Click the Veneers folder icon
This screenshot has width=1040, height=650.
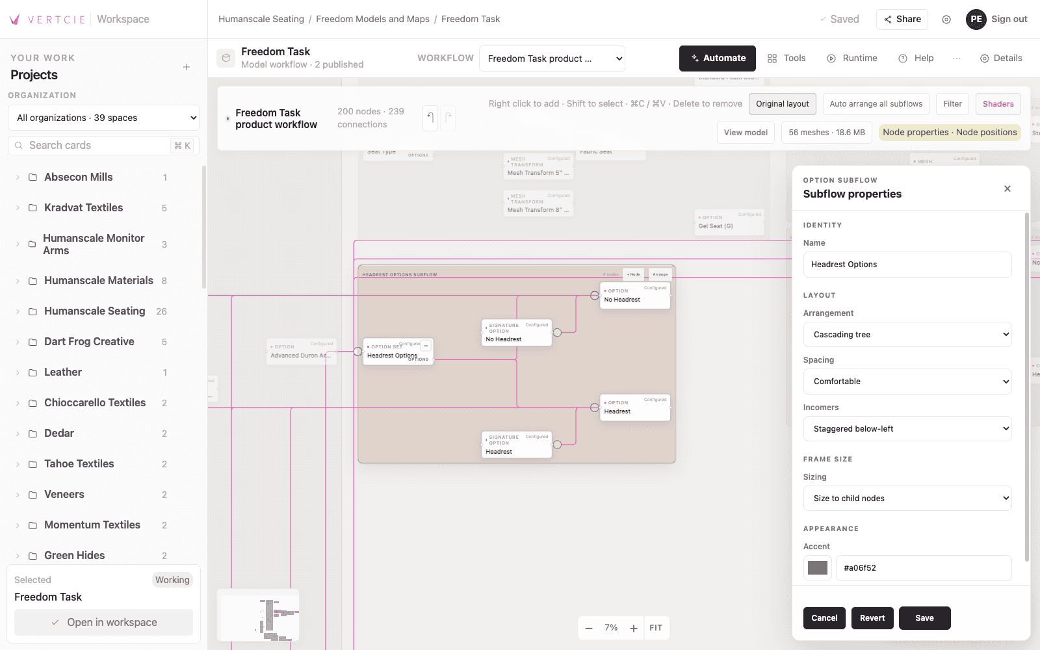tap(32, 495)
